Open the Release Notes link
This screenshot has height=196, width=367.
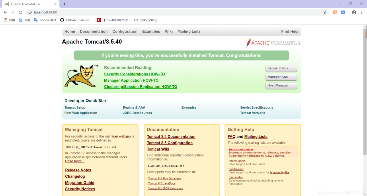point(78,170)
